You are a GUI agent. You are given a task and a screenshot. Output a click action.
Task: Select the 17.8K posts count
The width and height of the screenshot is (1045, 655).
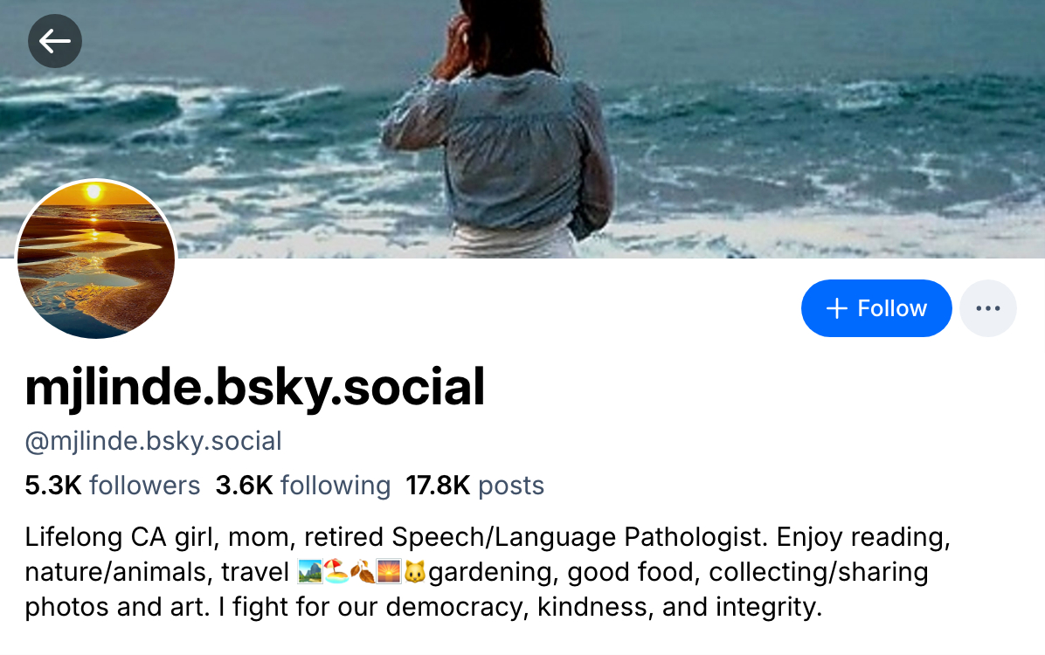474,486
